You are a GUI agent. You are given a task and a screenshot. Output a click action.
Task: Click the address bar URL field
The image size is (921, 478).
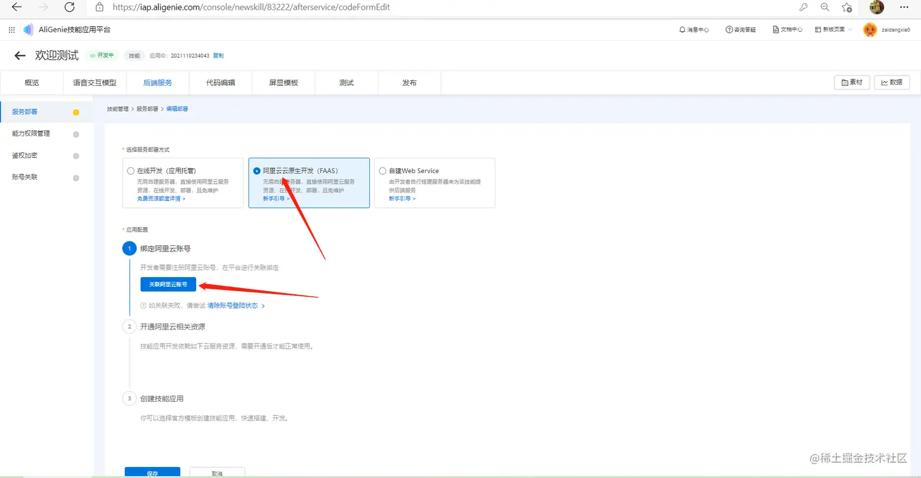pyautogui.click(x=250, y=7)
